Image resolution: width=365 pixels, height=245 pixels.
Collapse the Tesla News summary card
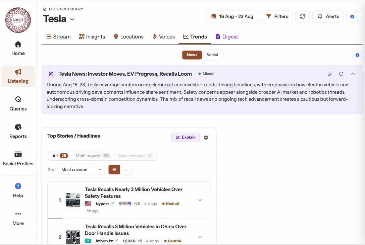353,74
